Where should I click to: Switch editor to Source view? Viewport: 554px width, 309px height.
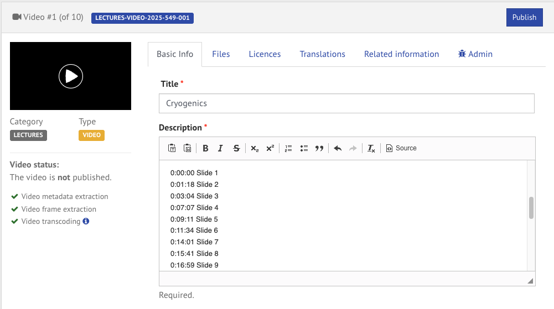click(x=401, y=148)
